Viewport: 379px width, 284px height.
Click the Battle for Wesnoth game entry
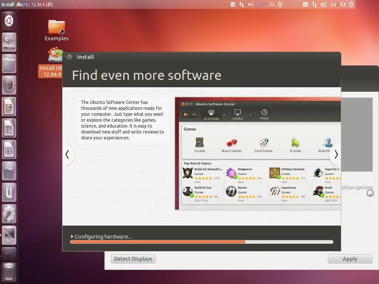(x=202, y=176)
